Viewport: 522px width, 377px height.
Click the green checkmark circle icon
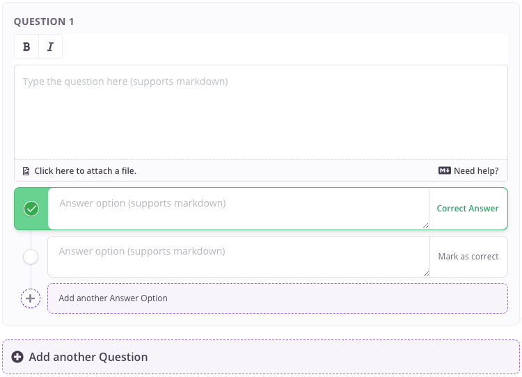31,209
